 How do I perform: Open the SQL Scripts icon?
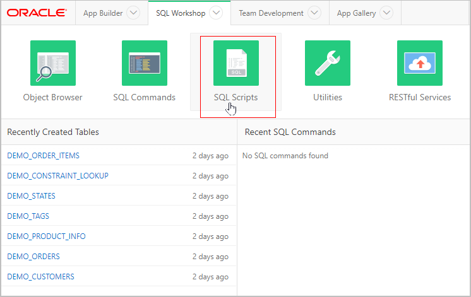[x=235, y=63]
